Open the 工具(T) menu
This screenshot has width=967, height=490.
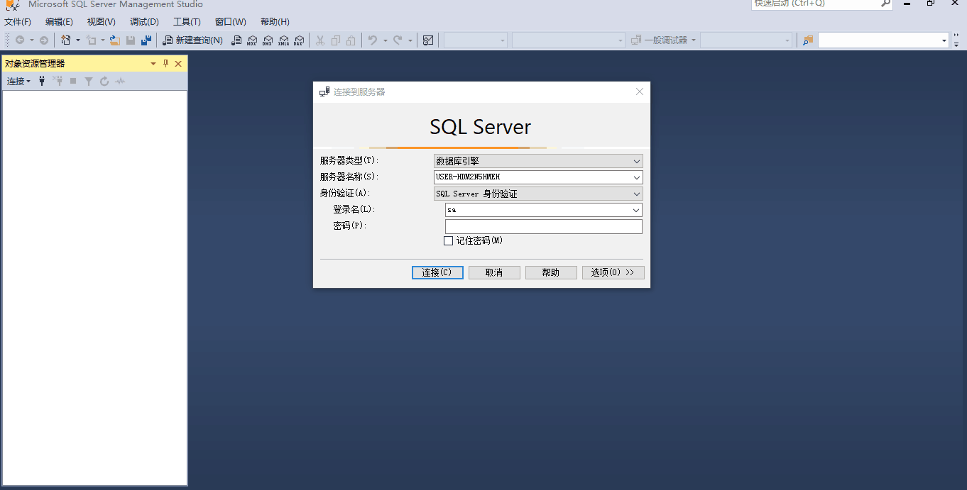tap(187, 22)
